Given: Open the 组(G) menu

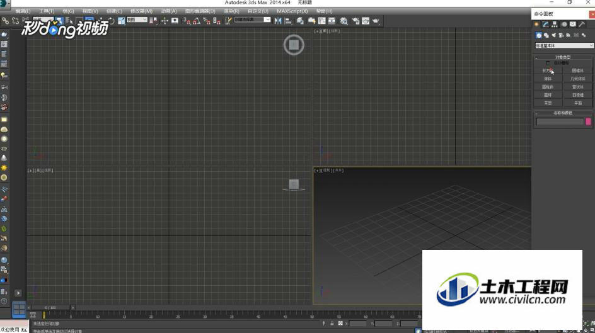Looking at the screenshot, I should tap(68, 11).
